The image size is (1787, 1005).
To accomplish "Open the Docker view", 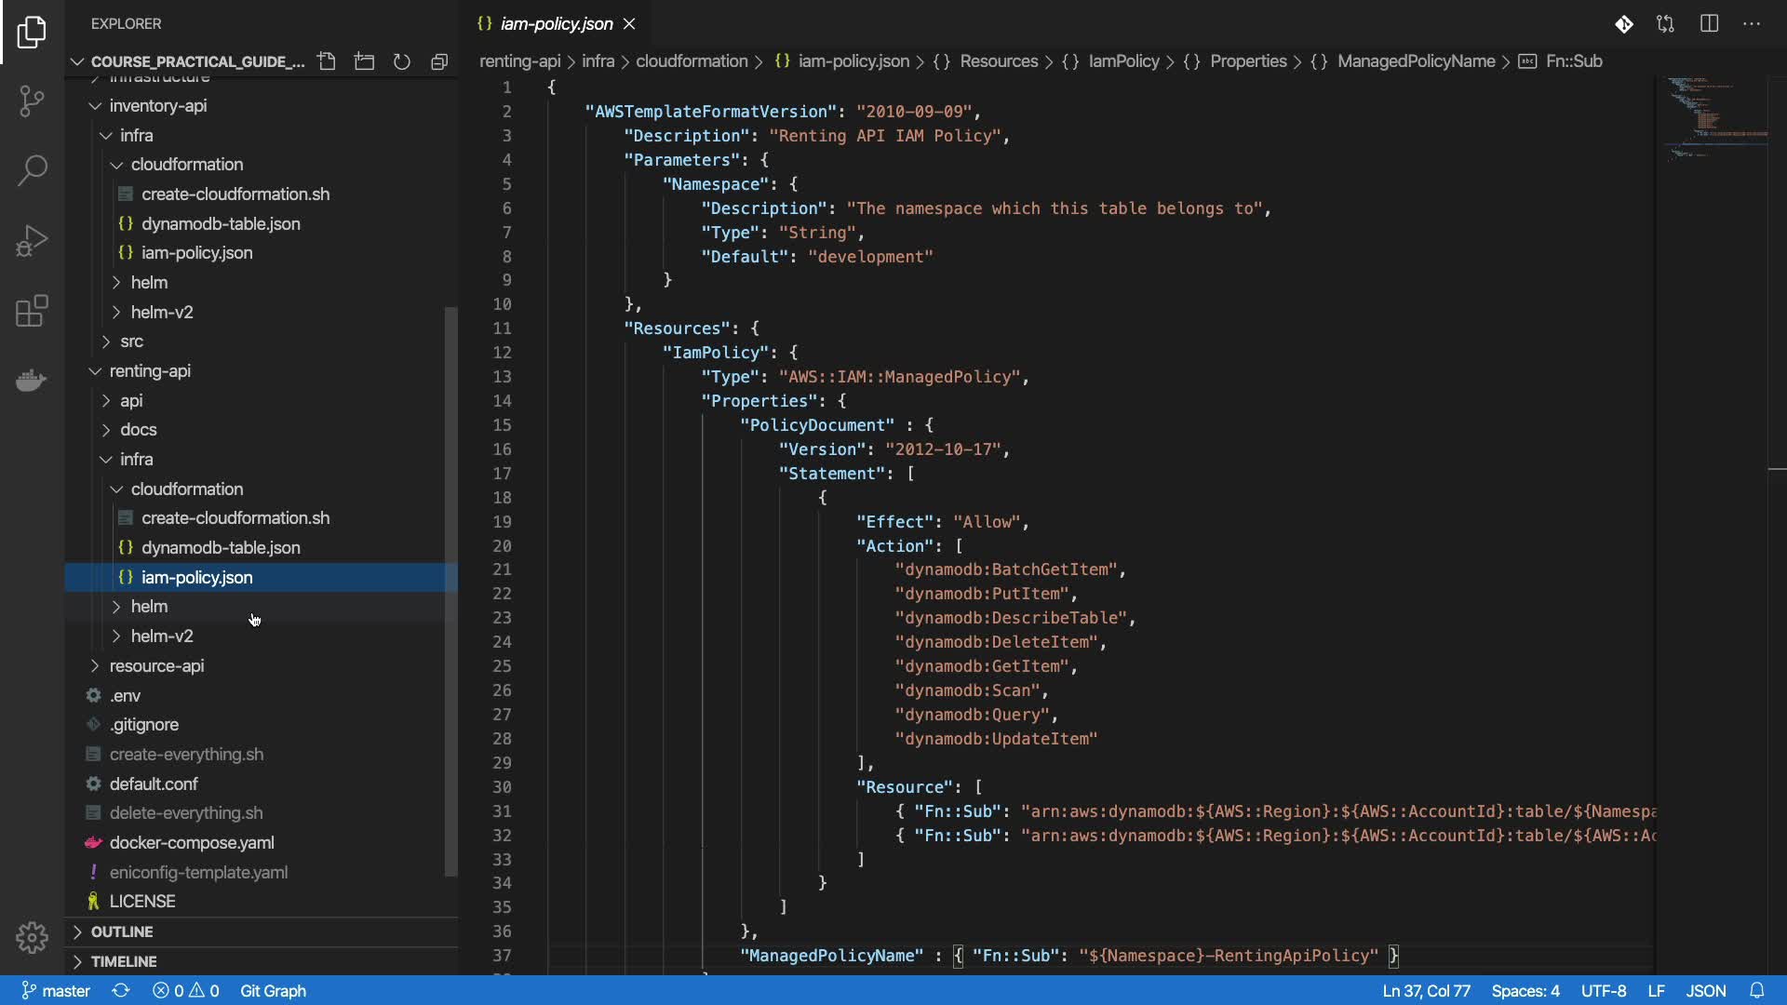I will click(32, 381).
